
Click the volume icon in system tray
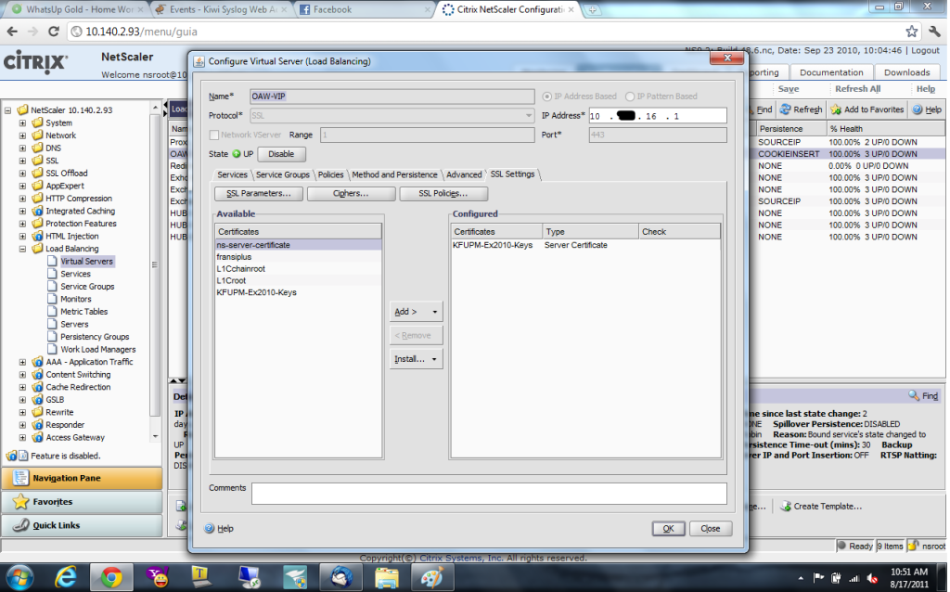(x=873, y=578)
